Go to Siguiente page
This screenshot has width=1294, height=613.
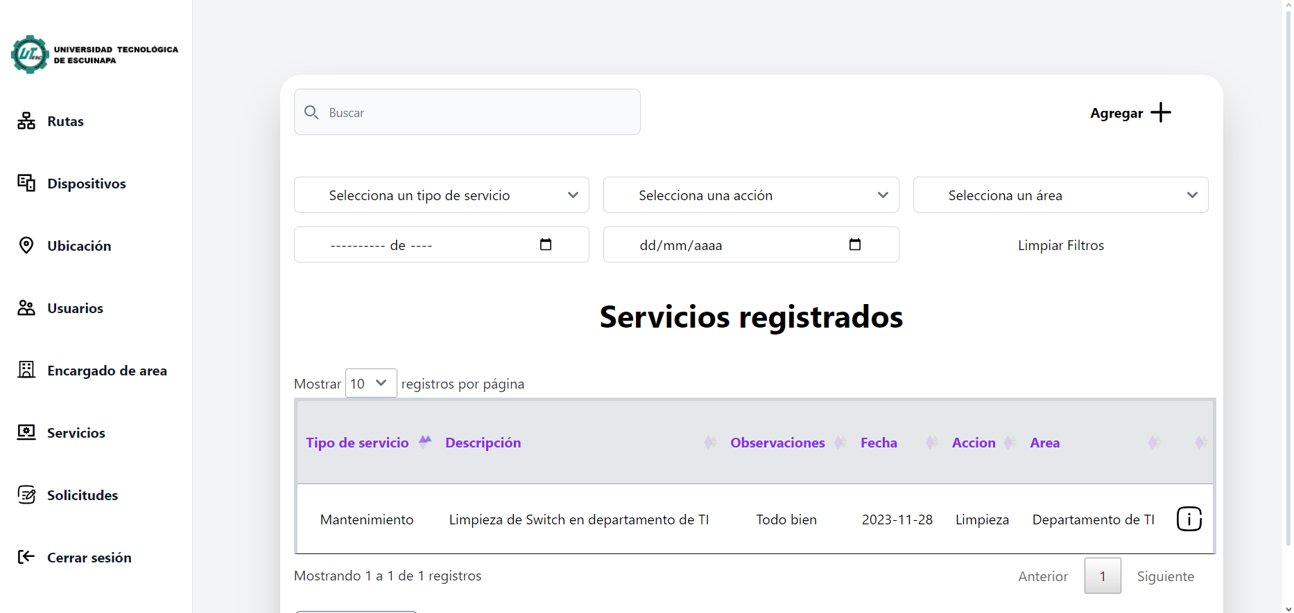[1165, 576]
